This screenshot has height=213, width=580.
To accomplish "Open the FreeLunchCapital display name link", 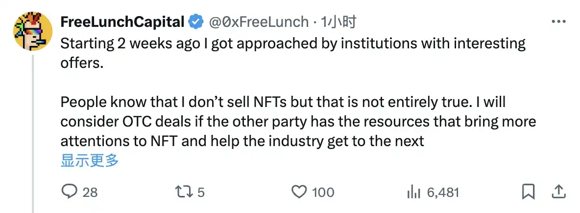I will [122, 22].
